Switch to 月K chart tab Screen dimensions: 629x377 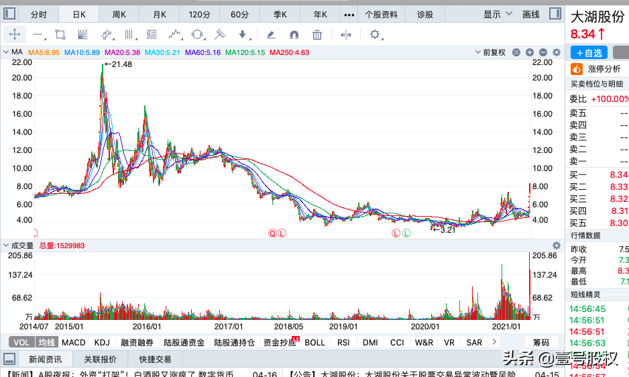[x=159, y=15]
